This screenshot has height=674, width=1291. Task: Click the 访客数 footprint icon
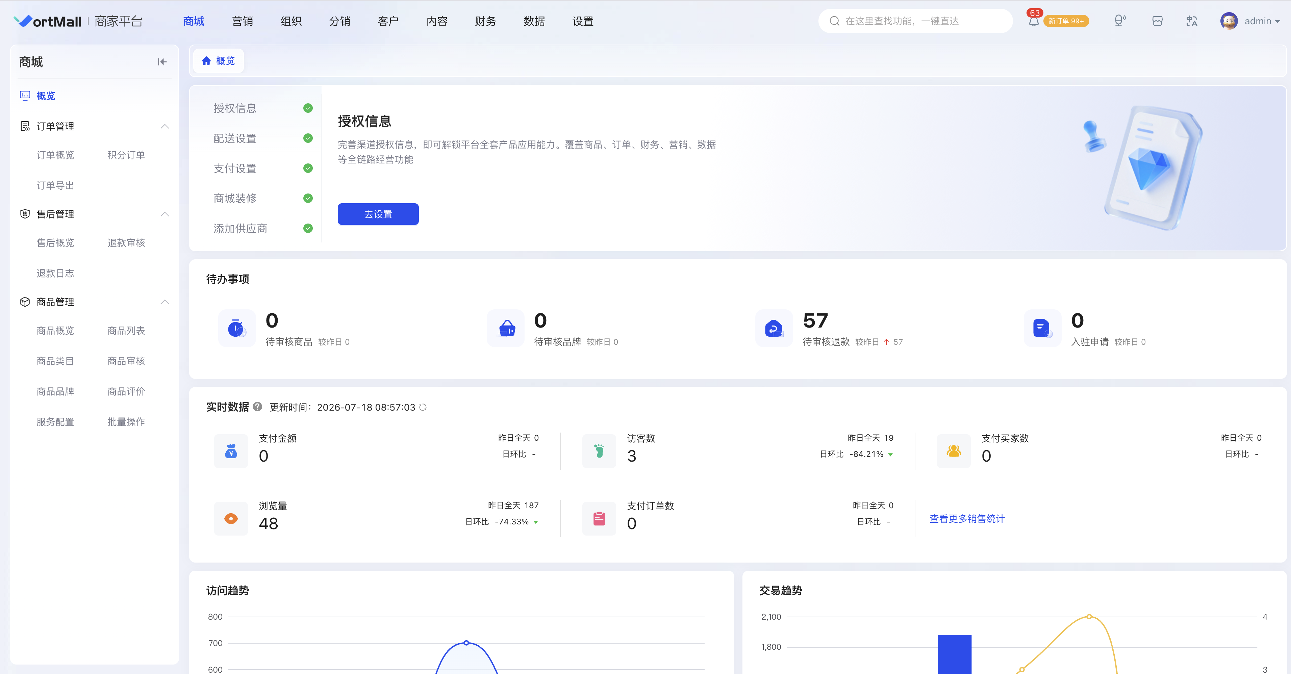point(599,451)
